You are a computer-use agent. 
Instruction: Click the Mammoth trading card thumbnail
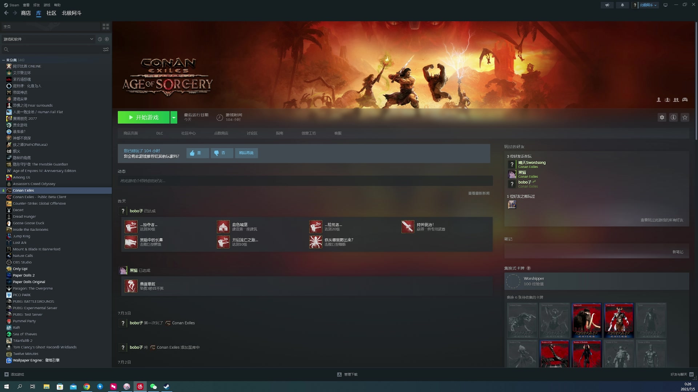[x=586, y=320]
